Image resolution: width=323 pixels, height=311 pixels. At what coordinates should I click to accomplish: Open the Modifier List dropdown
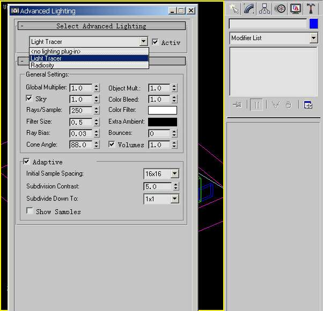click(313, 38)
